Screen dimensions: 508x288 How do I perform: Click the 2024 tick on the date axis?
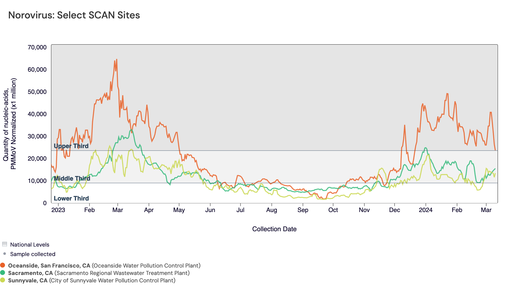[x=426, y=210]
